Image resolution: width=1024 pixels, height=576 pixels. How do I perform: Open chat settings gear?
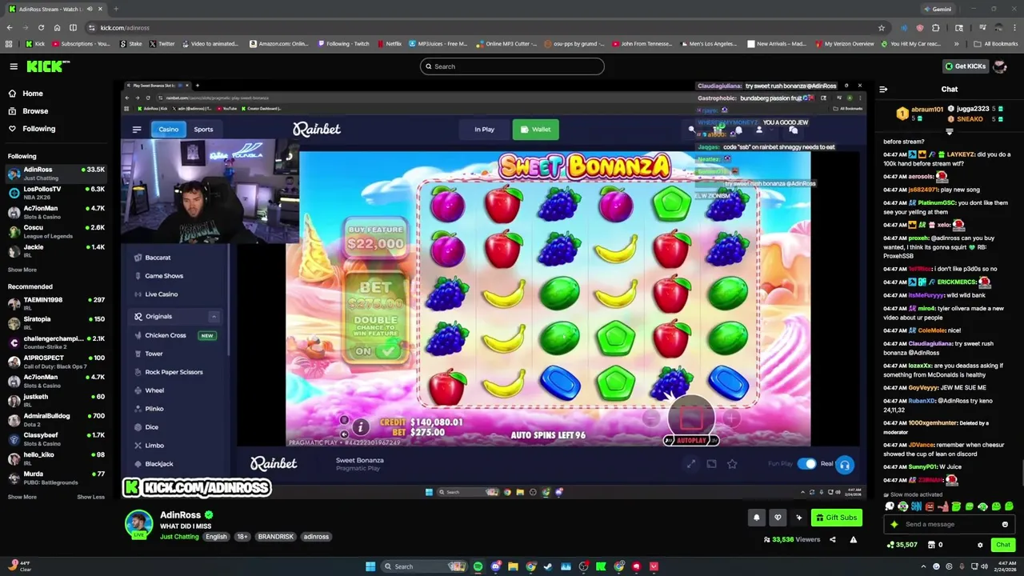click(x=980, y=545)
